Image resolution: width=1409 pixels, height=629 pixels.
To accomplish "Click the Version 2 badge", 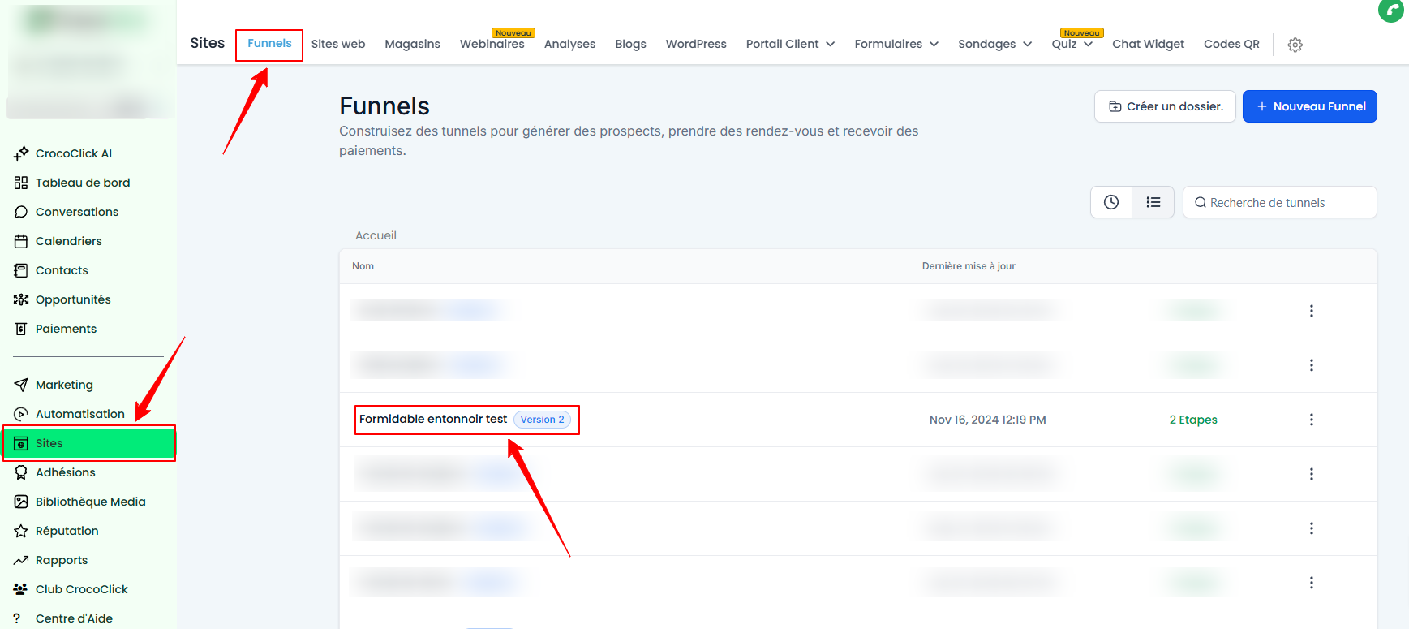I will click(543, 420).
